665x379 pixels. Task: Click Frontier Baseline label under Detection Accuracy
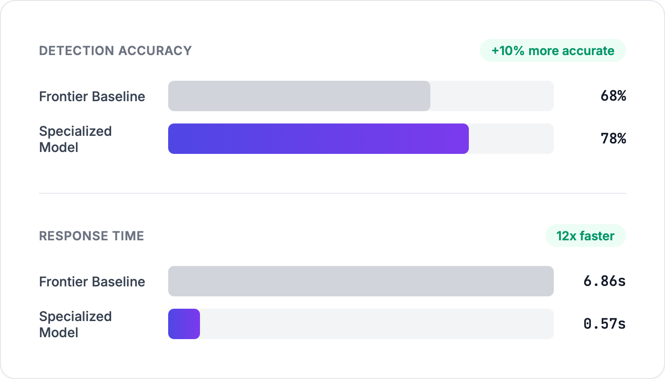[92, 96]
